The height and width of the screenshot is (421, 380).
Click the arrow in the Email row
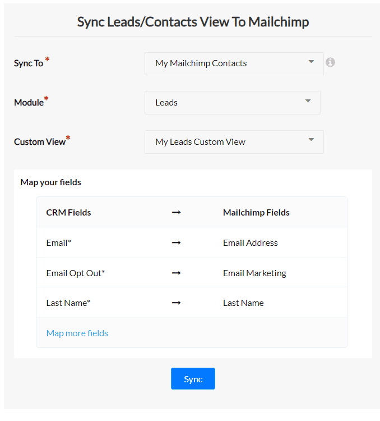(176, 242)
